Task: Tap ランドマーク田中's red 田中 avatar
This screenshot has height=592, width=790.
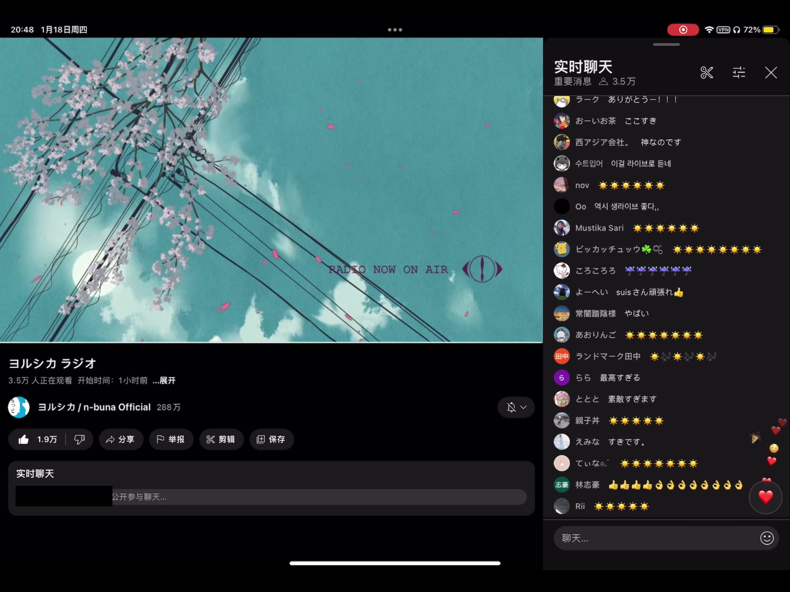Action: 561,356
